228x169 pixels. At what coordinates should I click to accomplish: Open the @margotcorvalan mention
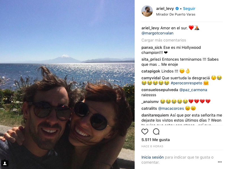tap(157, 33)
